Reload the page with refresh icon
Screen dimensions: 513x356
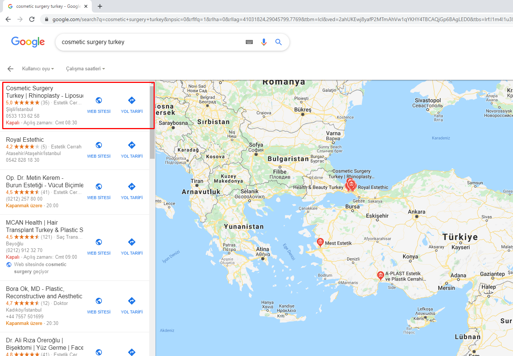coord(32,19)
